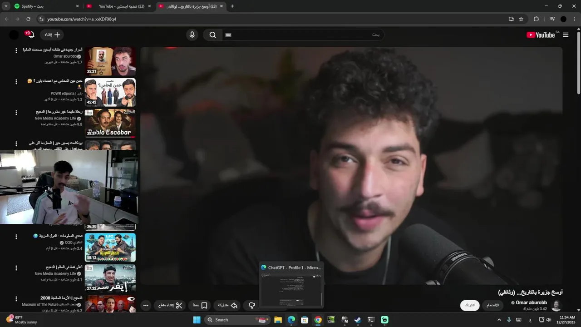Play the 45:42 POWR eSports thumbnail video
Image resolution: width=581 pixels, height=327 pixels.
[110, 92]
